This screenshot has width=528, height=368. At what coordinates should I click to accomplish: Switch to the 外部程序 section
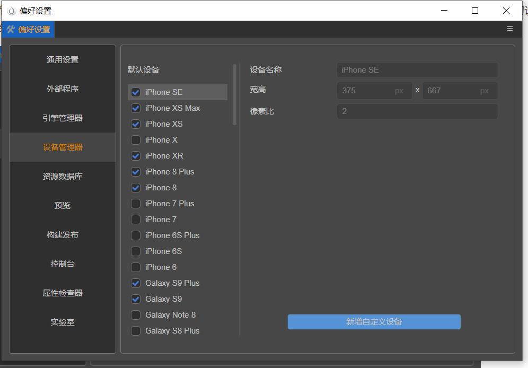click(x=63, y=89)
